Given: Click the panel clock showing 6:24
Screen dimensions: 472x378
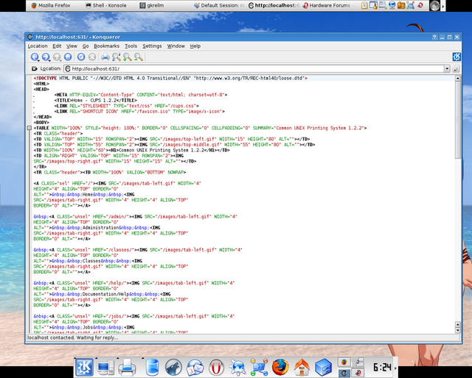Looking at the screenshot, I should tap(381, 367).
